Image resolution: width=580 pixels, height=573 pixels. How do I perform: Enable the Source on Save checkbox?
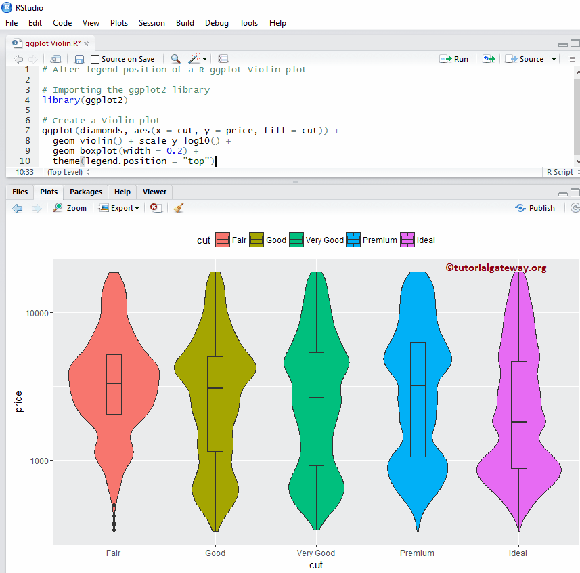pyautogui.click(x=95, y=59)
